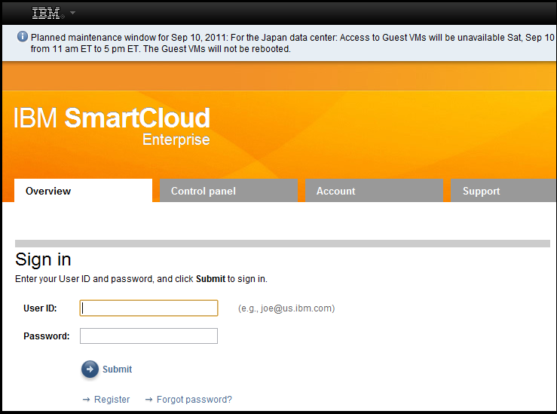The width and height of the screenshot is (557, 414).
Task: Focus the User ID input field
Action: click(x=148, y=308)
